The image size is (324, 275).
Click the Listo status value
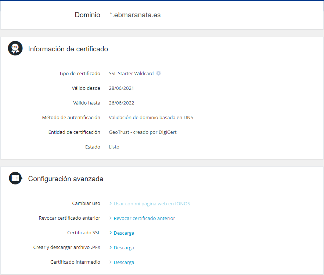114,147
